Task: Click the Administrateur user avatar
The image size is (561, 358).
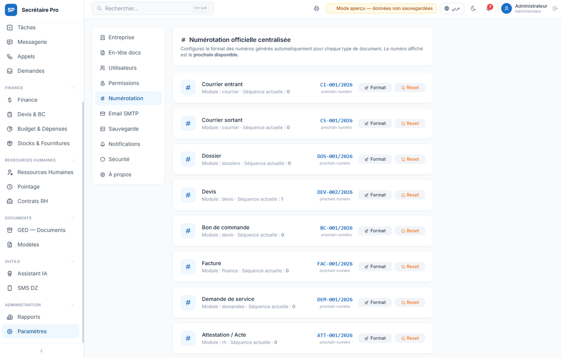Action: tap(506, 9)
